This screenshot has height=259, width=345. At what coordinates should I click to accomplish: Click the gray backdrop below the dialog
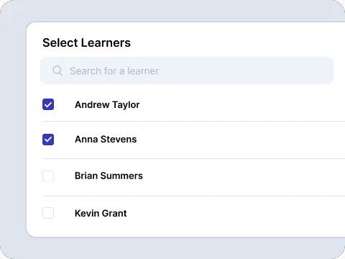click(x=172, y=248)
